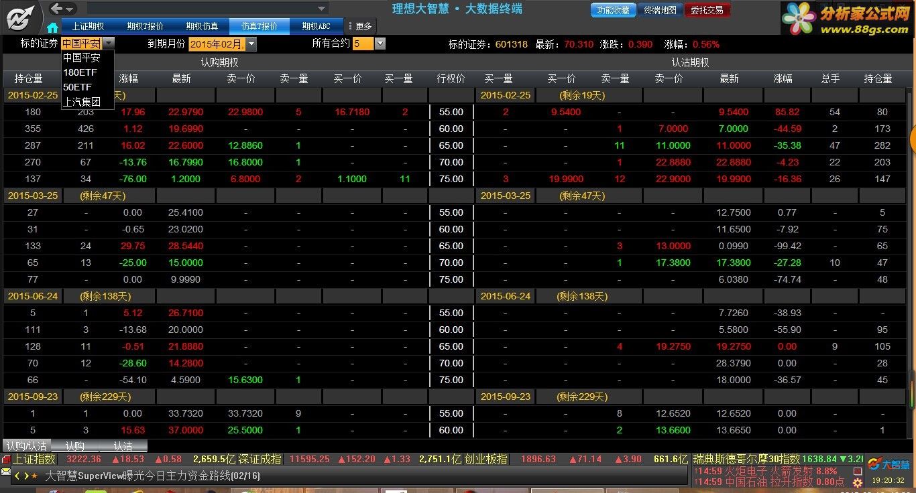This screenshot has width=916, height=493.
Task: Select the 认购 bottom tab
Action: click(75, 445)
